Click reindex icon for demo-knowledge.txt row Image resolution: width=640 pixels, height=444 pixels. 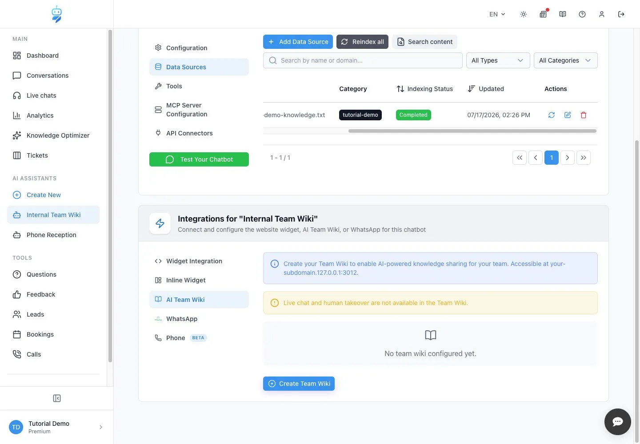(552, 115)
